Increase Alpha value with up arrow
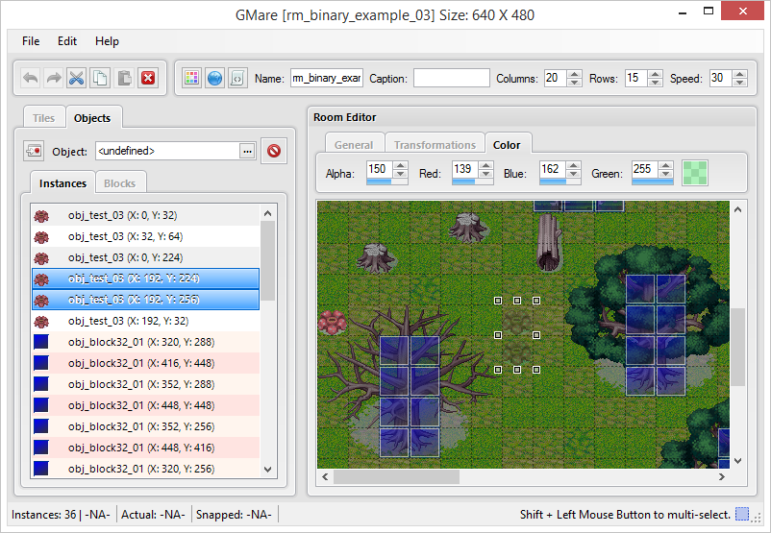This screenshot has width=771, height=533. tap(400, 165)
